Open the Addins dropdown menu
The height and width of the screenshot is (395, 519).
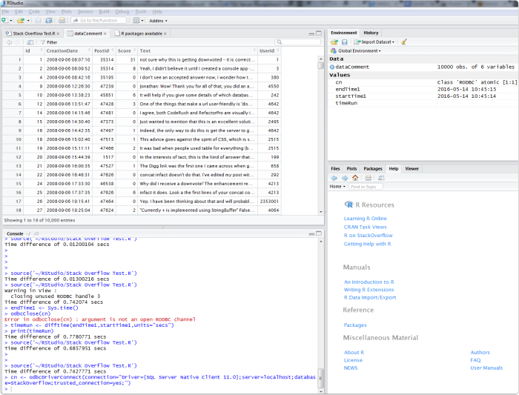pos(159,21)
